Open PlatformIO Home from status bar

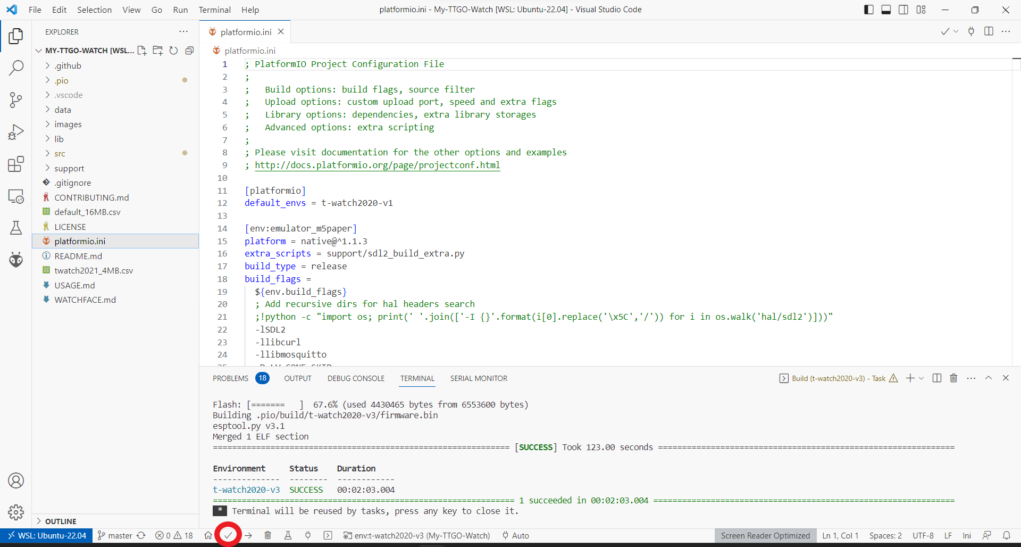(208, 535)
